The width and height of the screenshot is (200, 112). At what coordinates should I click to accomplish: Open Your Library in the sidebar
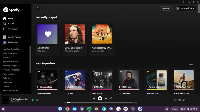coord(11,29)
